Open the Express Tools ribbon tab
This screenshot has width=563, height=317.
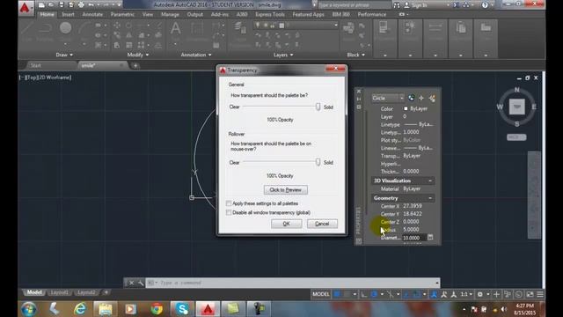click(x=270, y=14)
